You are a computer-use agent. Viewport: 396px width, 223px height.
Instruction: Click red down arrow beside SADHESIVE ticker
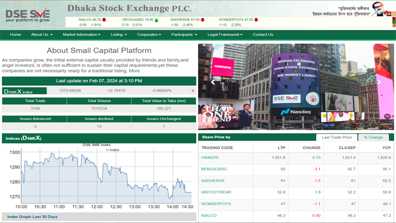pyautogui.click(x=202, y=20)
